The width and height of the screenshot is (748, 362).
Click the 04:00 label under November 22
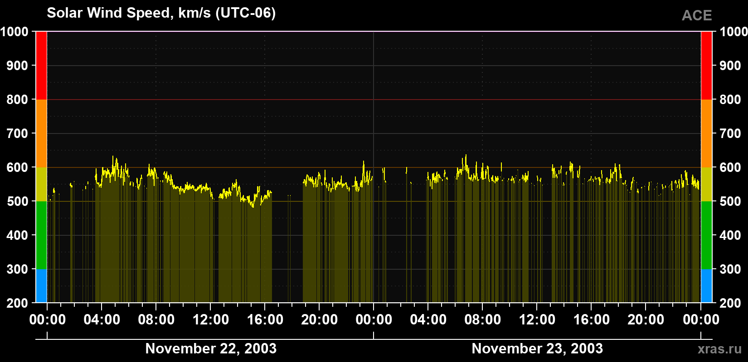click(102, 320)
